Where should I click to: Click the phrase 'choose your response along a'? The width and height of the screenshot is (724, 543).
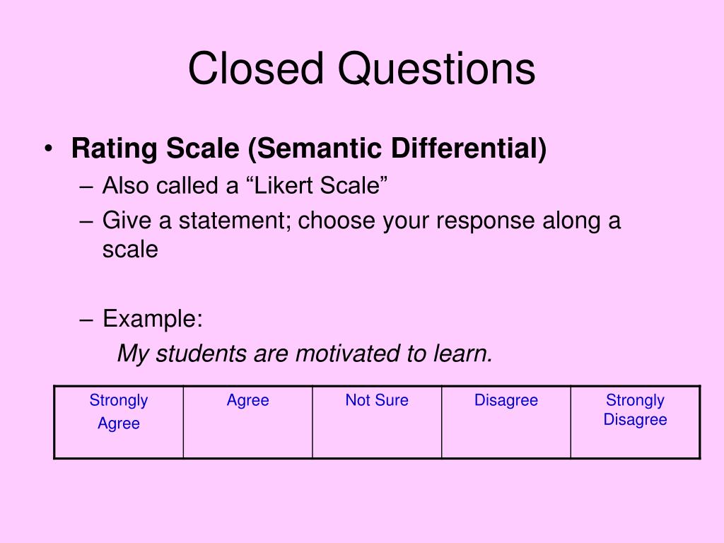pos(460,221)
